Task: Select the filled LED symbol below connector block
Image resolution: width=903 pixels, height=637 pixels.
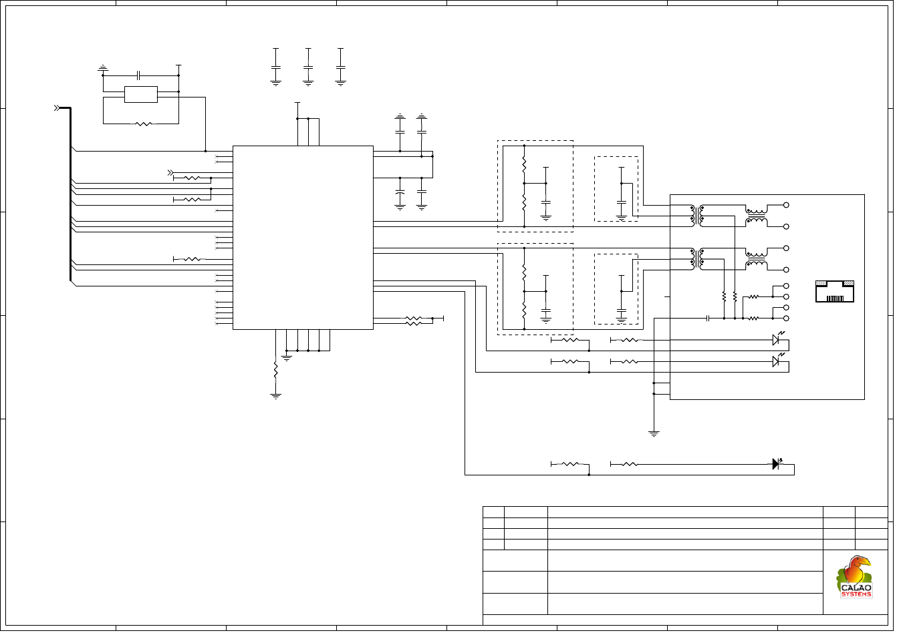Action: click(777, 463)
